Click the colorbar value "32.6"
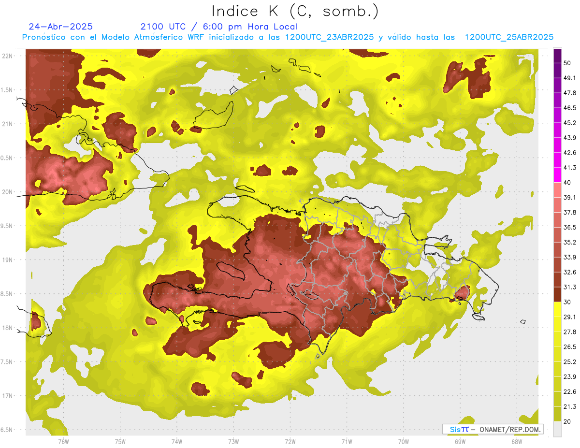The image size is (580, 448). [x=569, y=272]
